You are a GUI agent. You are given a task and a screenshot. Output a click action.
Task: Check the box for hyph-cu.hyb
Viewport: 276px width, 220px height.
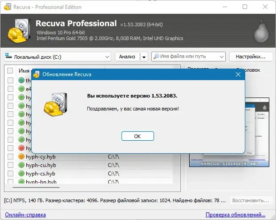click(10, 165)
